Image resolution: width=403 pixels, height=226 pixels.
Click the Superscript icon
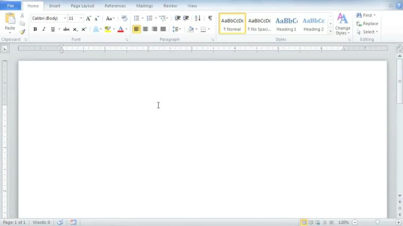click(84, 29)
